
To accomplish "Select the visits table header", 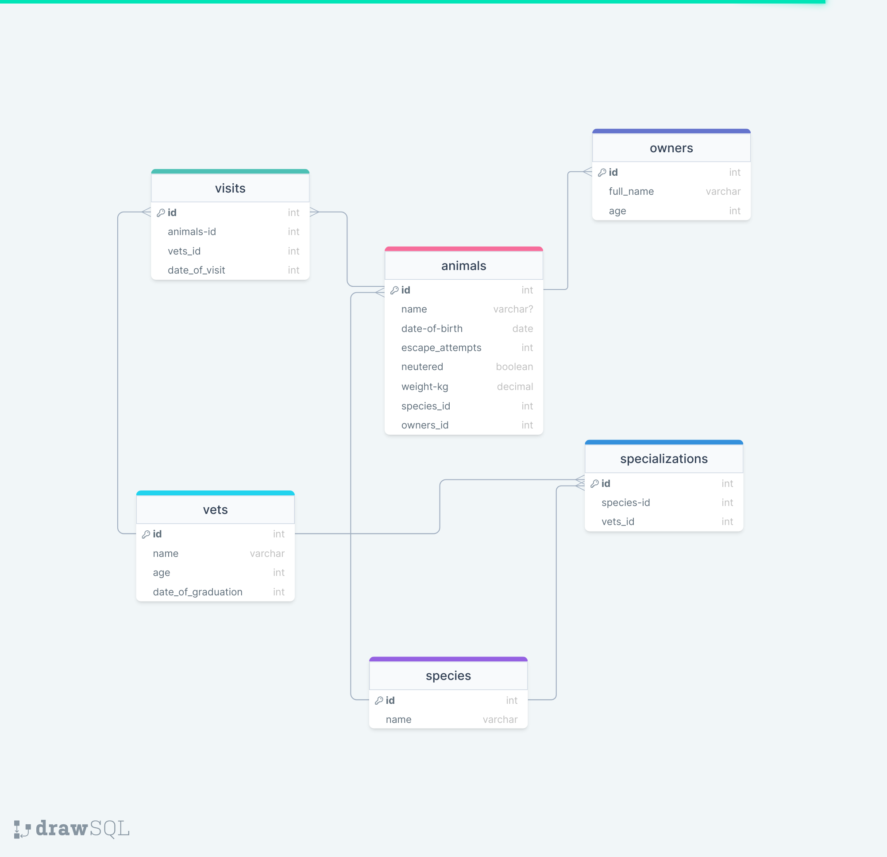I will click(x=230, y=188).
